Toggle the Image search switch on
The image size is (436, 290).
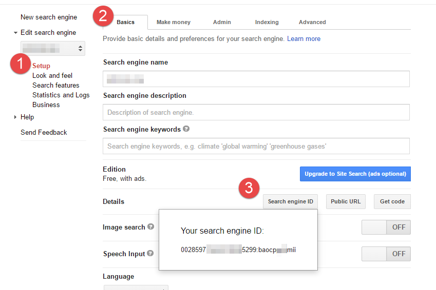click(386, 227)
